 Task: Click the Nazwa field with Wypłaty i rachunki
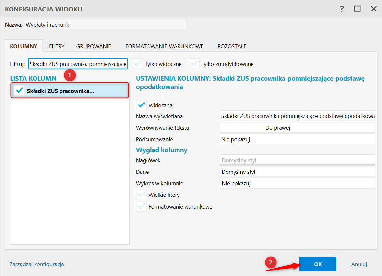click(x=105, y=25)
